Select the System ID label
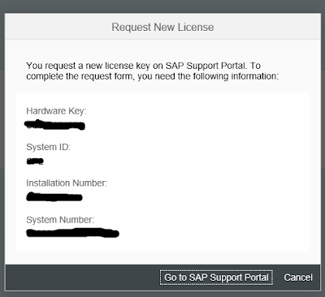 tap(48, 147)
